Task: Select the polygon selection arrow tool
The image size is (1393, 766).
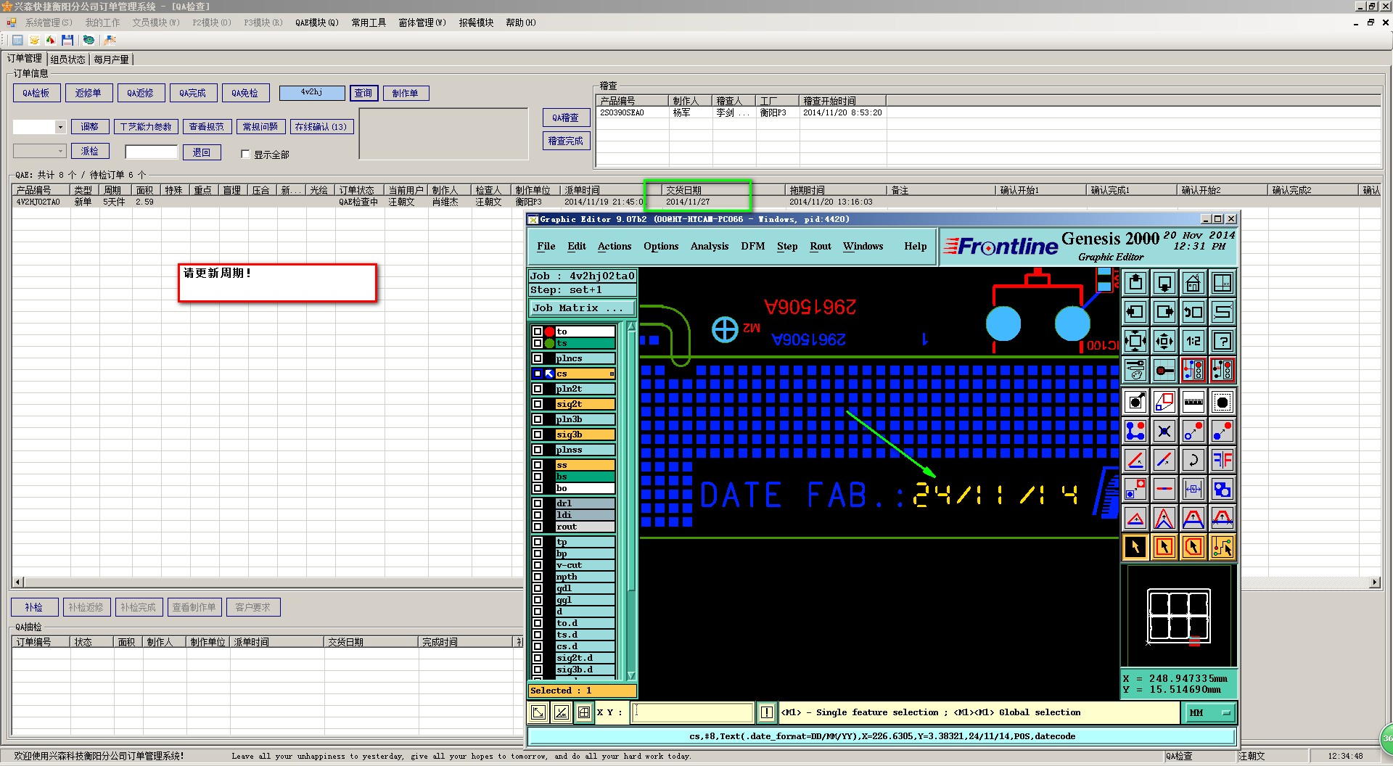Action: pos(1193,547)
